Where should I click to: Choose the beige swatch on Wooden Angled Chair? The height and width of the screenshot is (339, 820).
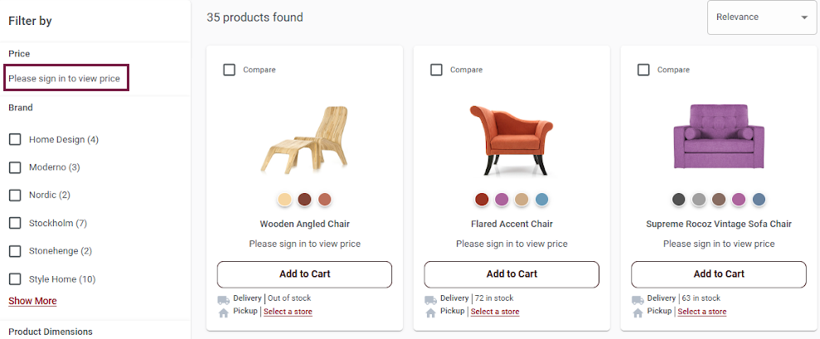click(x=284, y=200)
